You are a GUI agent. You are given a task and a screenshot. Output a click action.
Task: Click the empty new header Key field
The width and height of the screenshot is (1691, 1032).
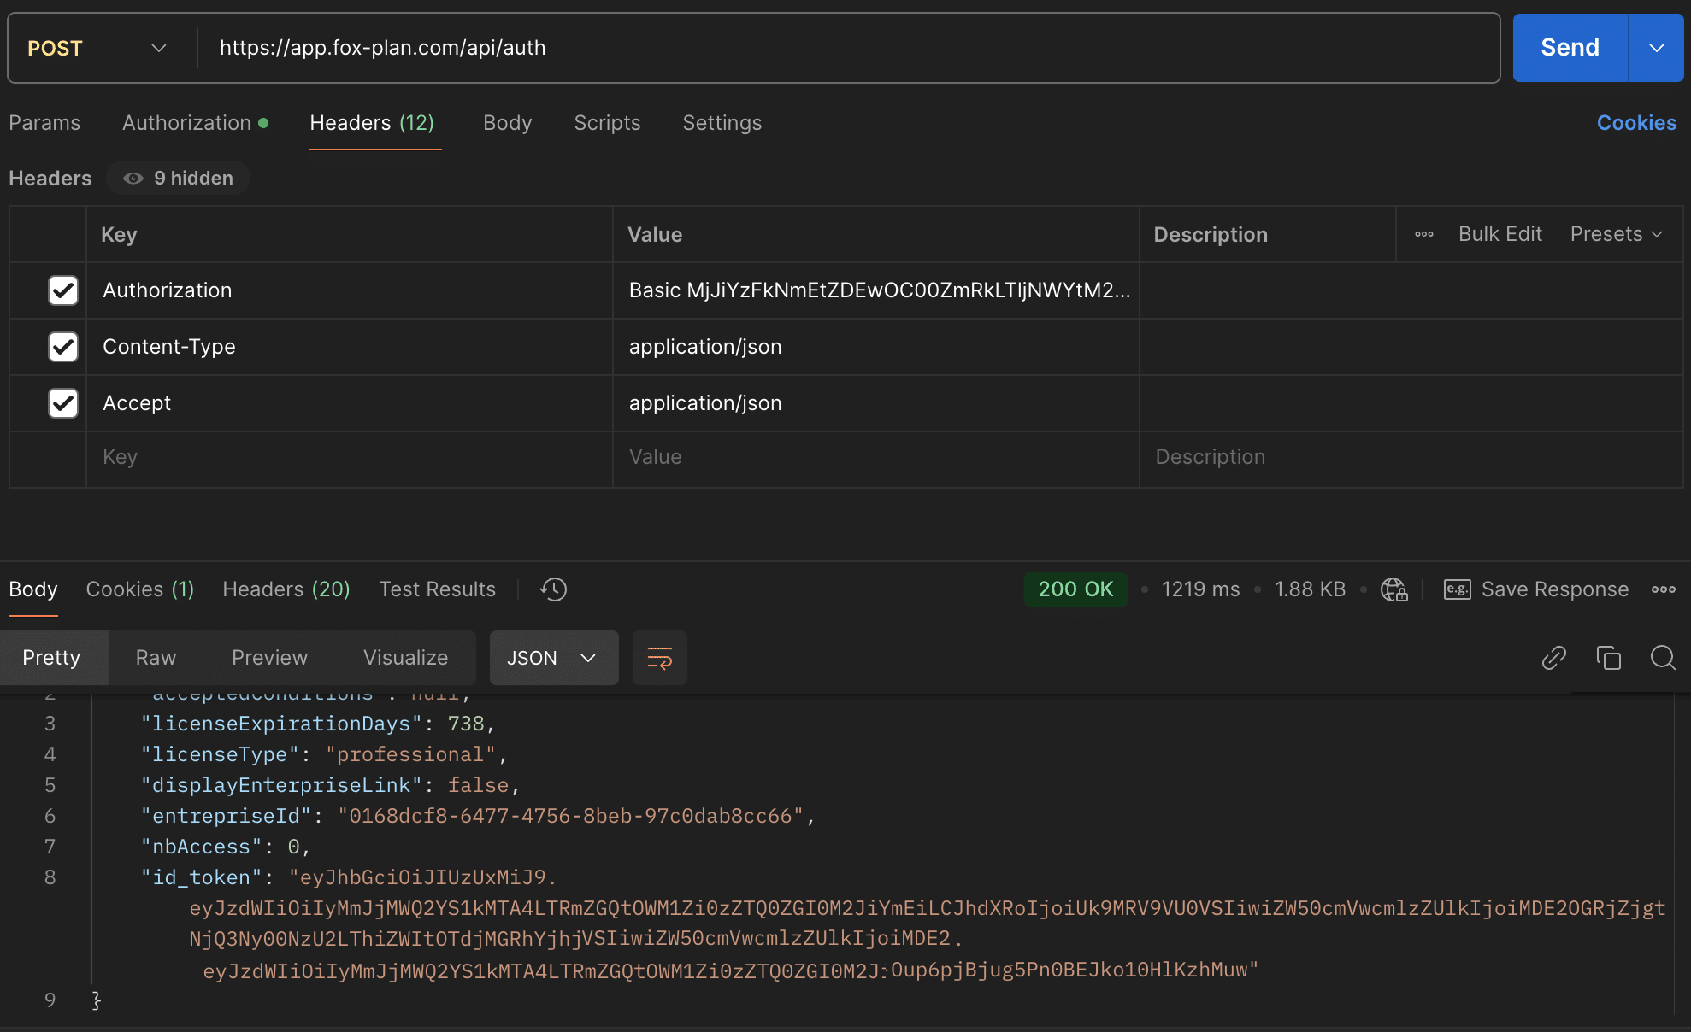click(x=349, y=458)
